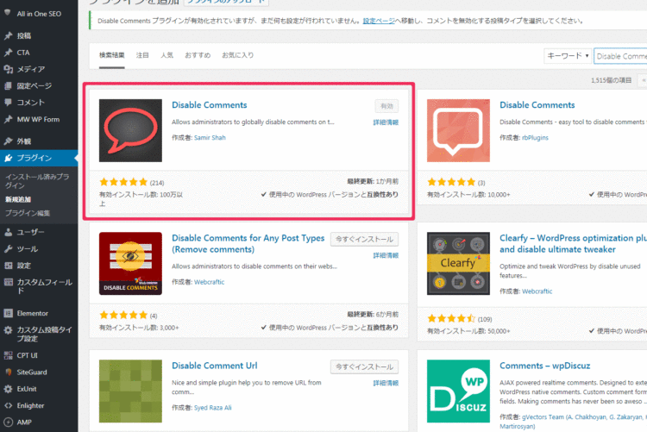Open the メディア menu via its icon
The width and height of the screenshot is (647, 432).
click(8, 69)
